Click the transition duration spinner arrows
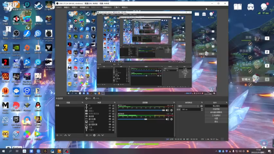Screen dimensions: 274x154 pos(202,110)
